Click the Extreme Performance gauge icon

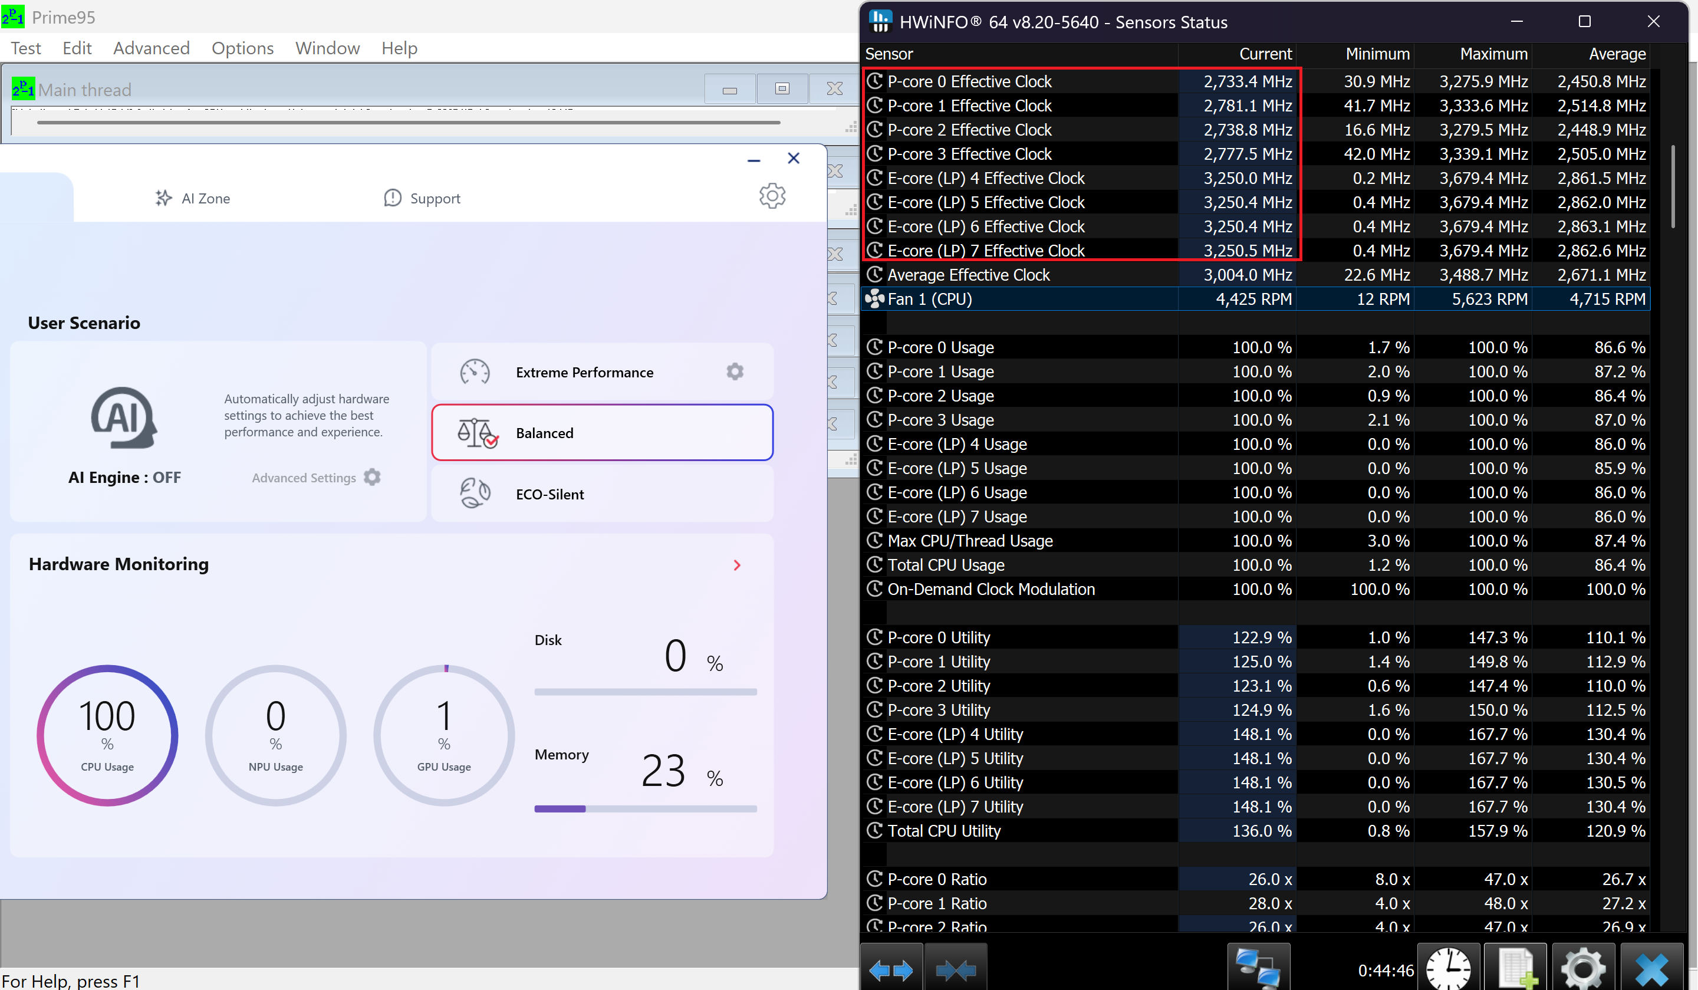(475, 372)
